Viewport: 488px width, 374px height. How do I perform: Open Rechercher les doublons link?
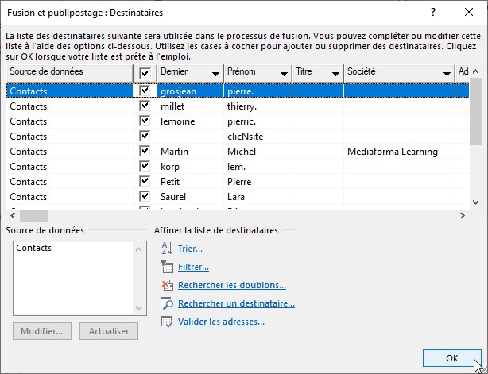(231, 285)
